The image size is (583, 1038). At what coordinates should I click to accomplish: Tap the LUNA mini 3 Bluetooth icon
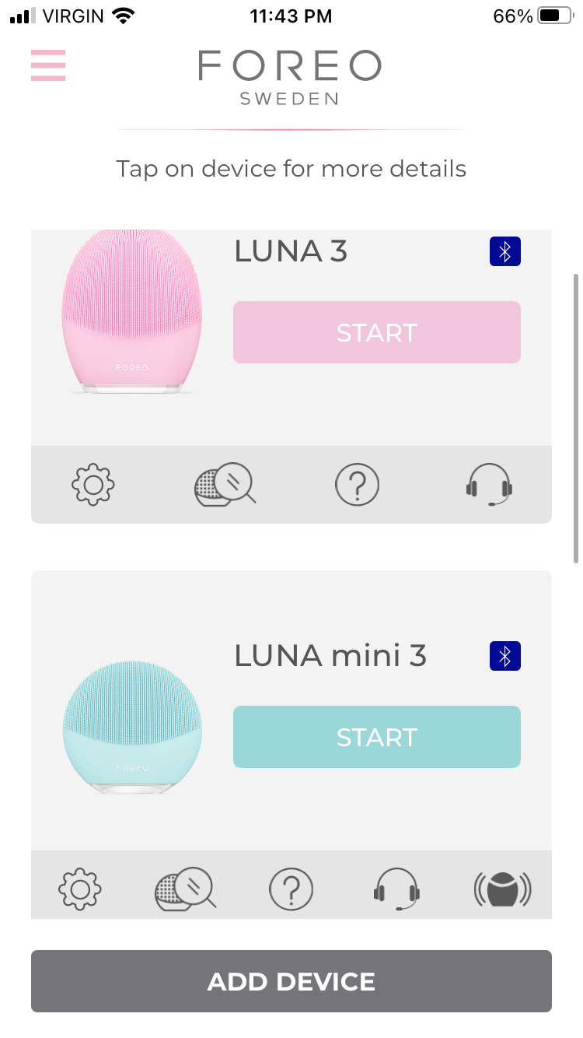tap(505, 656)
